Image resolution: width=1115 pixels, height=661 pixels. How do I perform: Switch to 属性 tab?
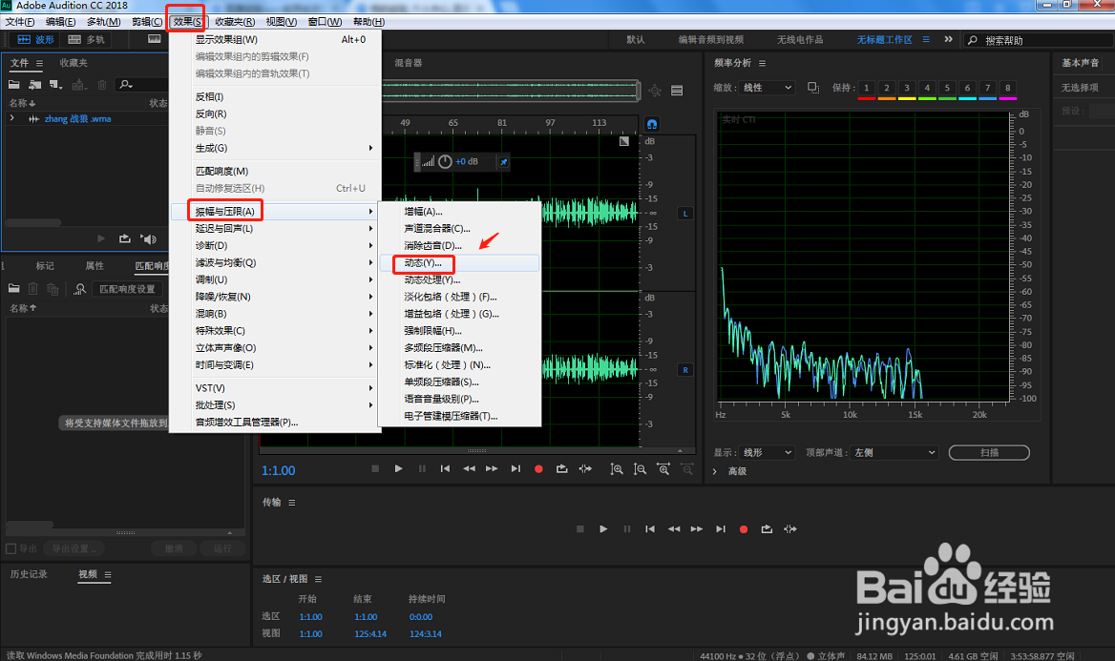95,266
